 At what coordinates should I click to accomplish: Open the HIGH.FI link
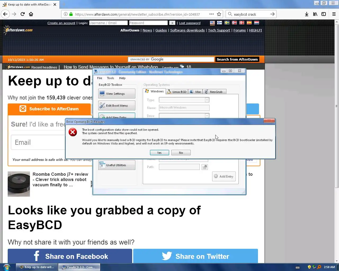coord(256,30)
